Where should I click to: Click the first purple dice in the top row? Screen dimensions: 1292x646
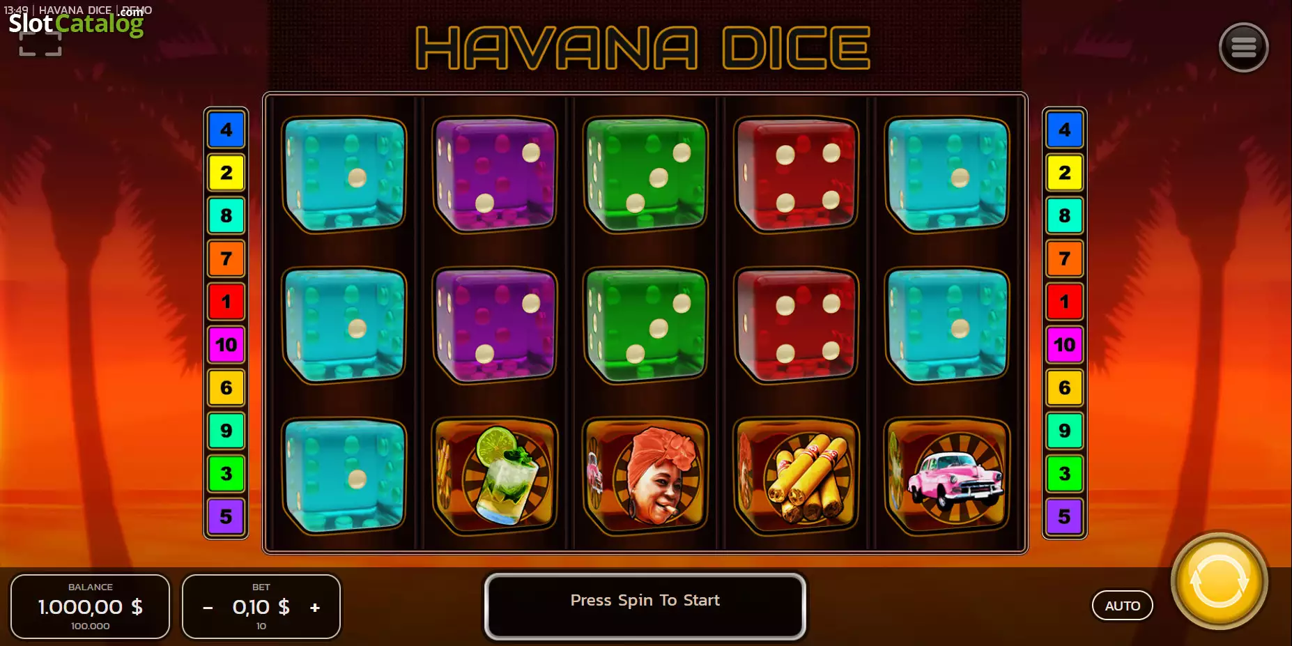tap(495, 174)
